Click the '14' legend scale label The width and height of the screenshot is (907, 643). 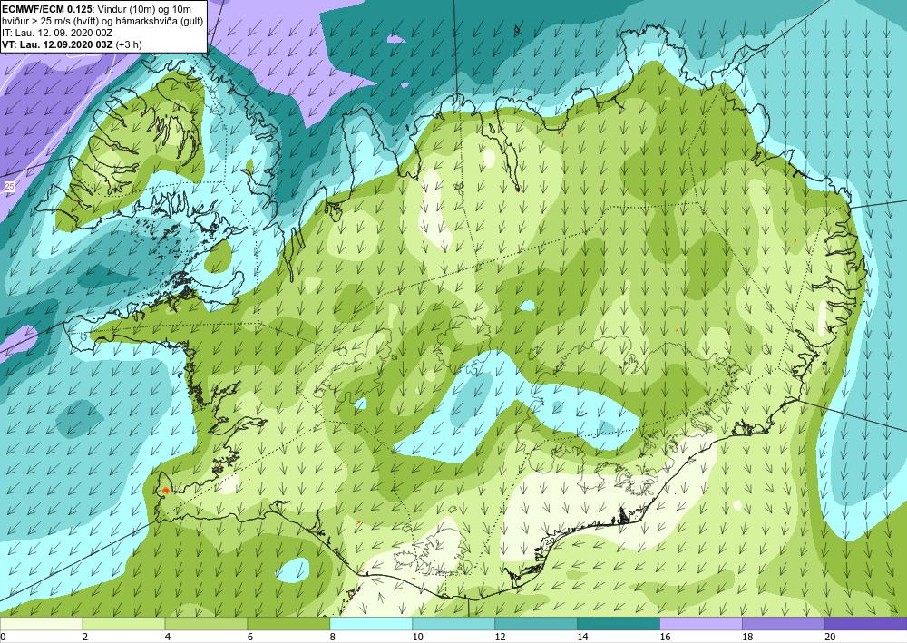click(582, 637)
